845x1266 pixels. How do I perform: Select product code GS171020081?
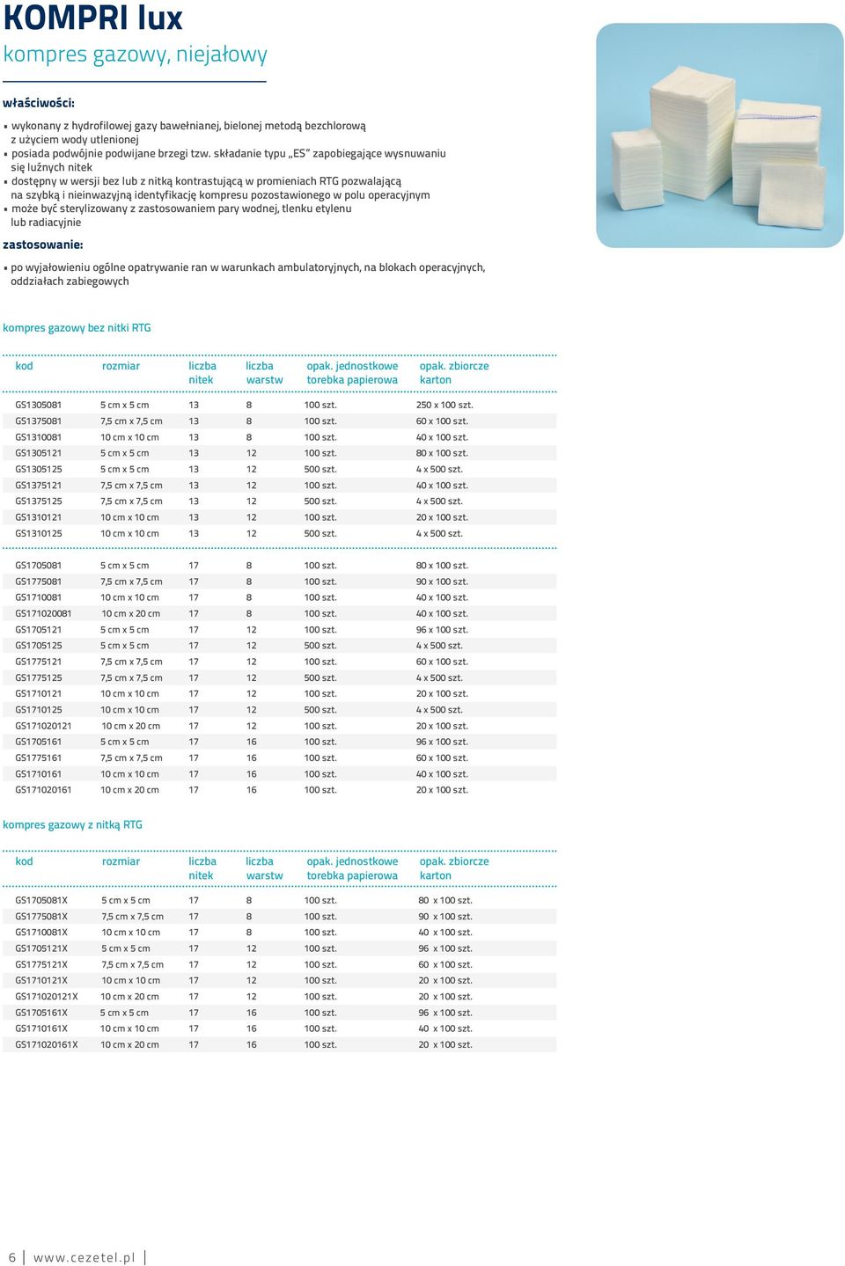click(x=43, y=614)
